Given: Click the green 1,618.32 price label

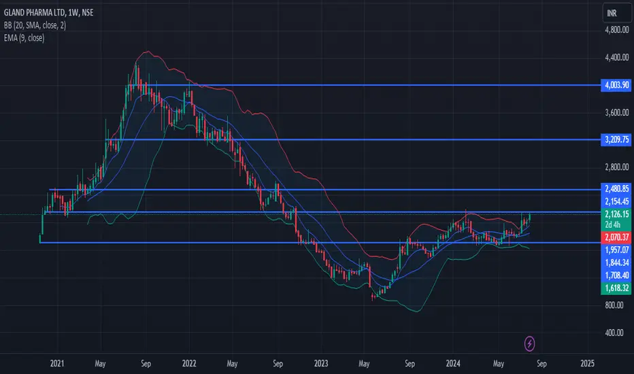Looking at the screenshot, I should [x=616, y=288].
